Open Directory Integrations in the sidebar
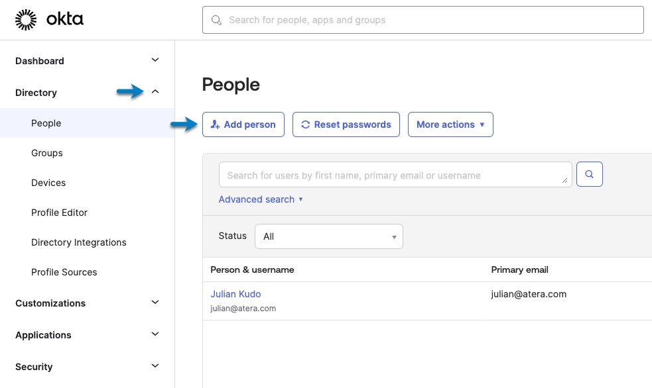The height and width of the screenshot is (388, 652). pos(78,242)
